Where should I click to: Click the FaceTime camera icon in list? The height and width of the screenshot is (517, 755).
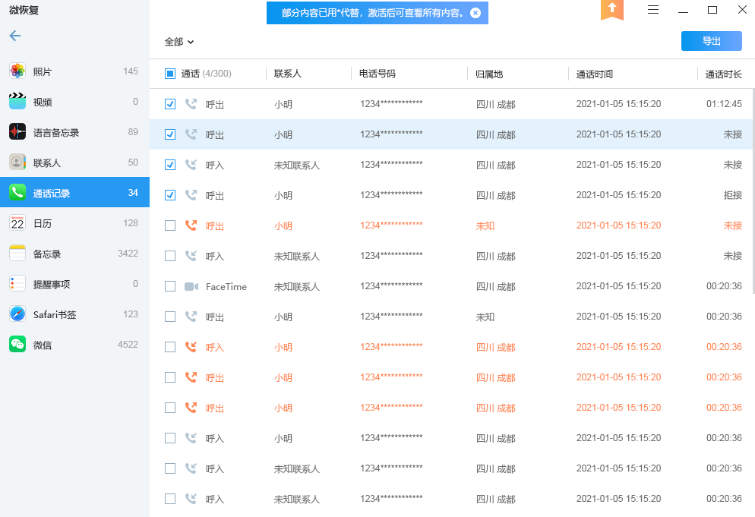[x=191, y=286]
